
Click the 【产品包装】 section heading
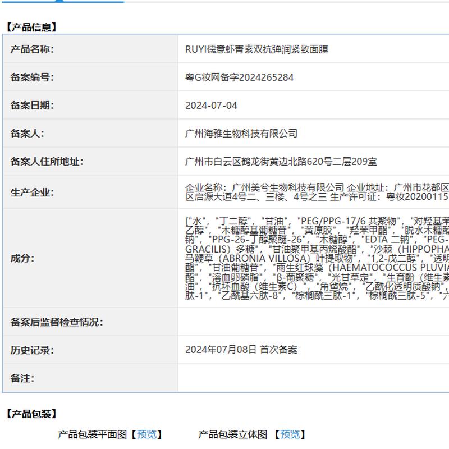coord(31,414)
